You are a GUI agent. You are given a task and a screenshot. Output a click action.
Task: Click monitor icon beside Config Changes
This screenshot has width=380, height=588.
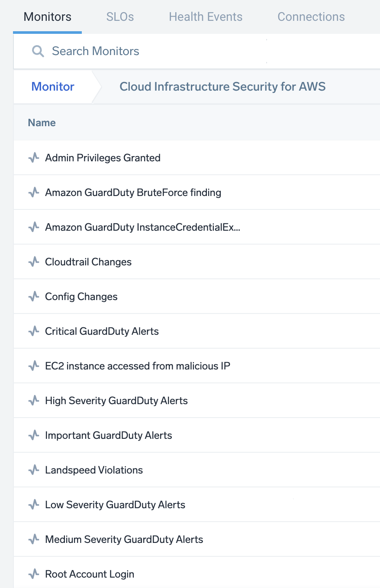click(33, 297)
